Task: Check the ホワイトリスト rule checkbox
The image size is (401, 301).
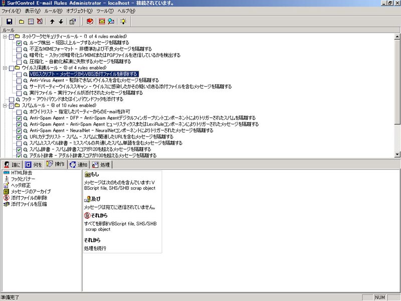Action: click(19, 112)
